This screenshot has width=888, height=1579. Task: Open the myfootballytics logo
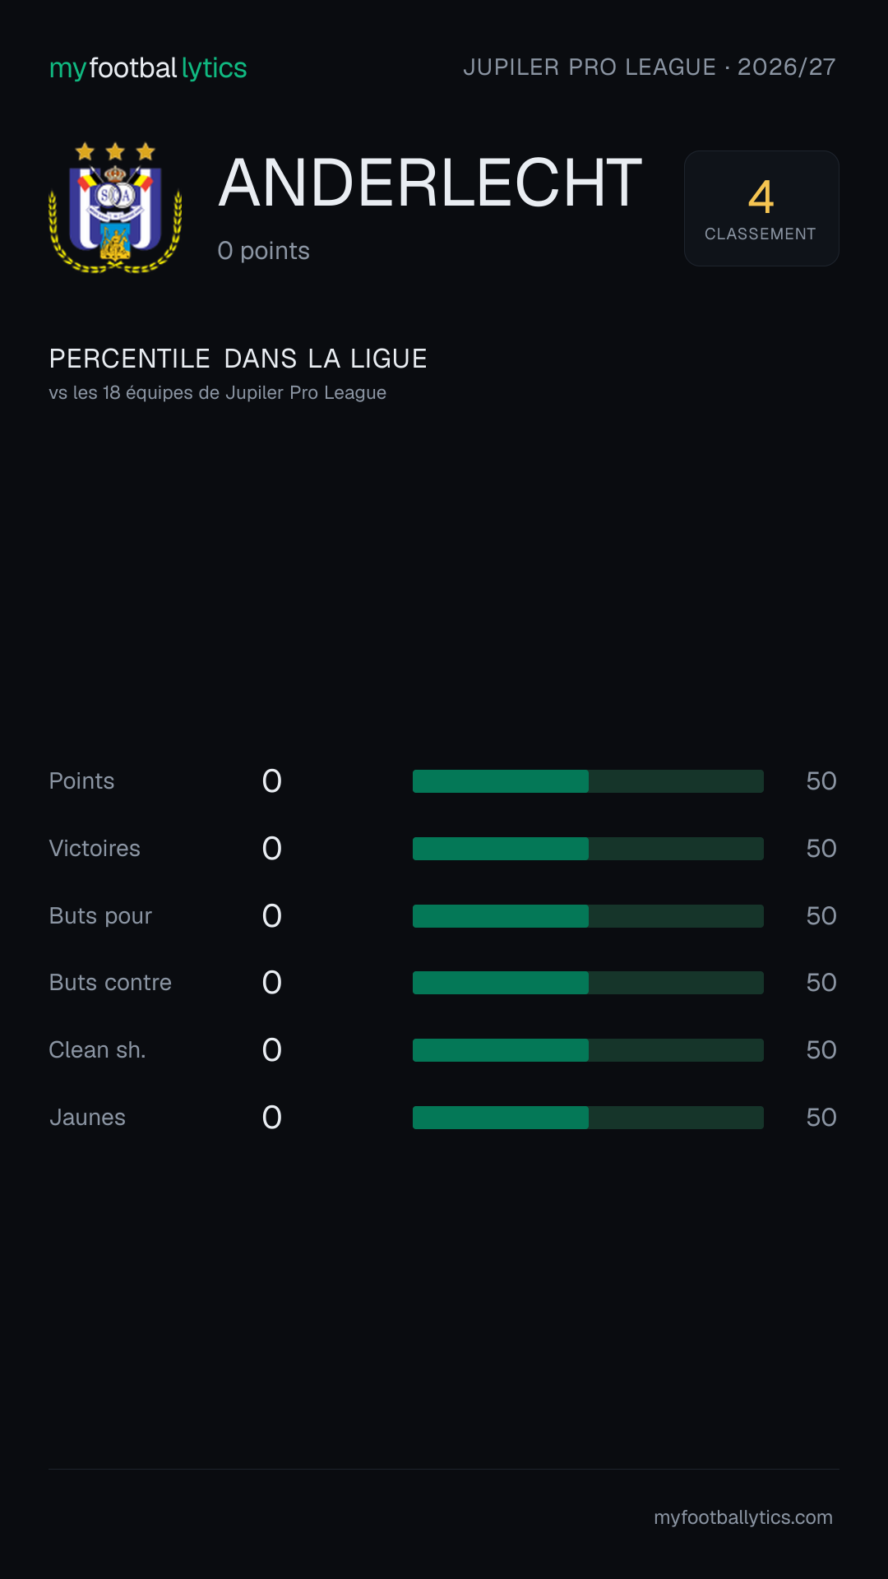148,68
